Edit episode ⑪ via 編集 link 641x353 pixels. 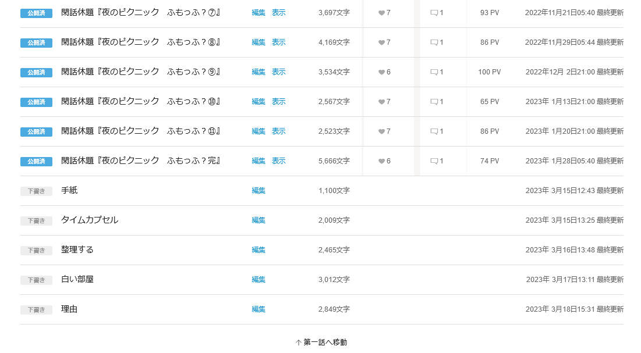point(258,131)
